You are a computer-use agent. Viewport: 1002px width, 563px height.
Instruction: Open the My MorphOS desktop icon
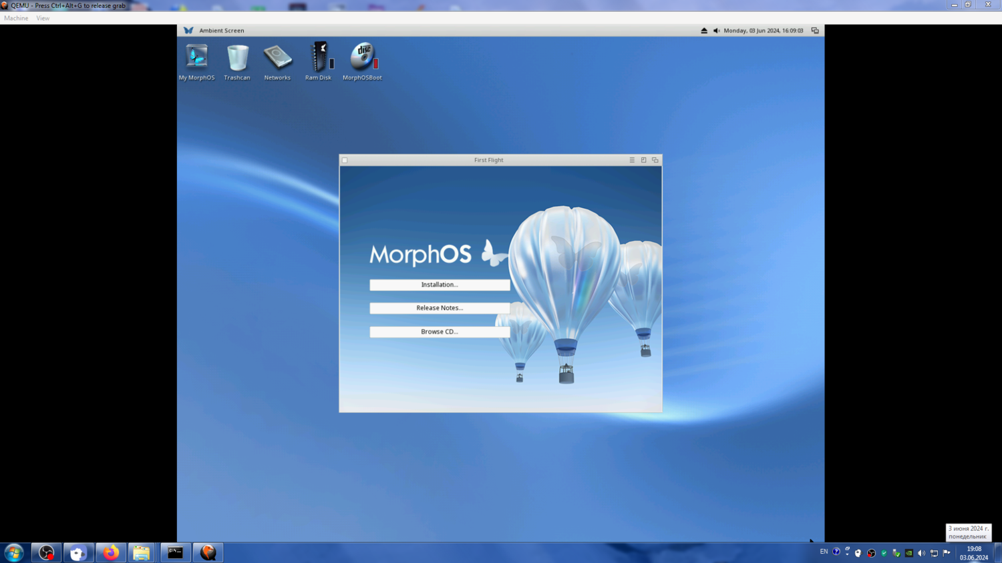pyautogui.click(x=196, y=61)
